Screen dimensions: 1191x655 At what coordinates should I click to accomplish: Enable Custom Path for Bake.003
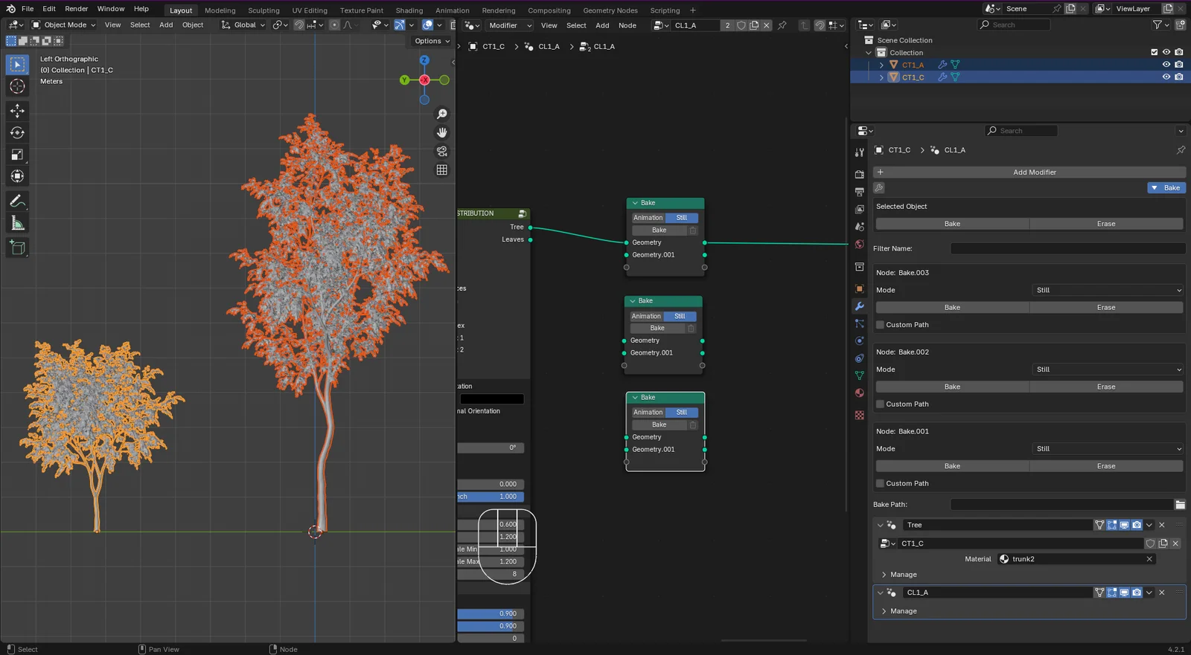click(x=881, y=325)
